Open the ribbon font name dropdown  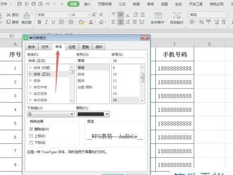[68, 15]
